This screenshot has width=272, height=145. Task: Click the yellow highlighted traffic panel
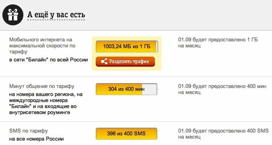[126, 53]
